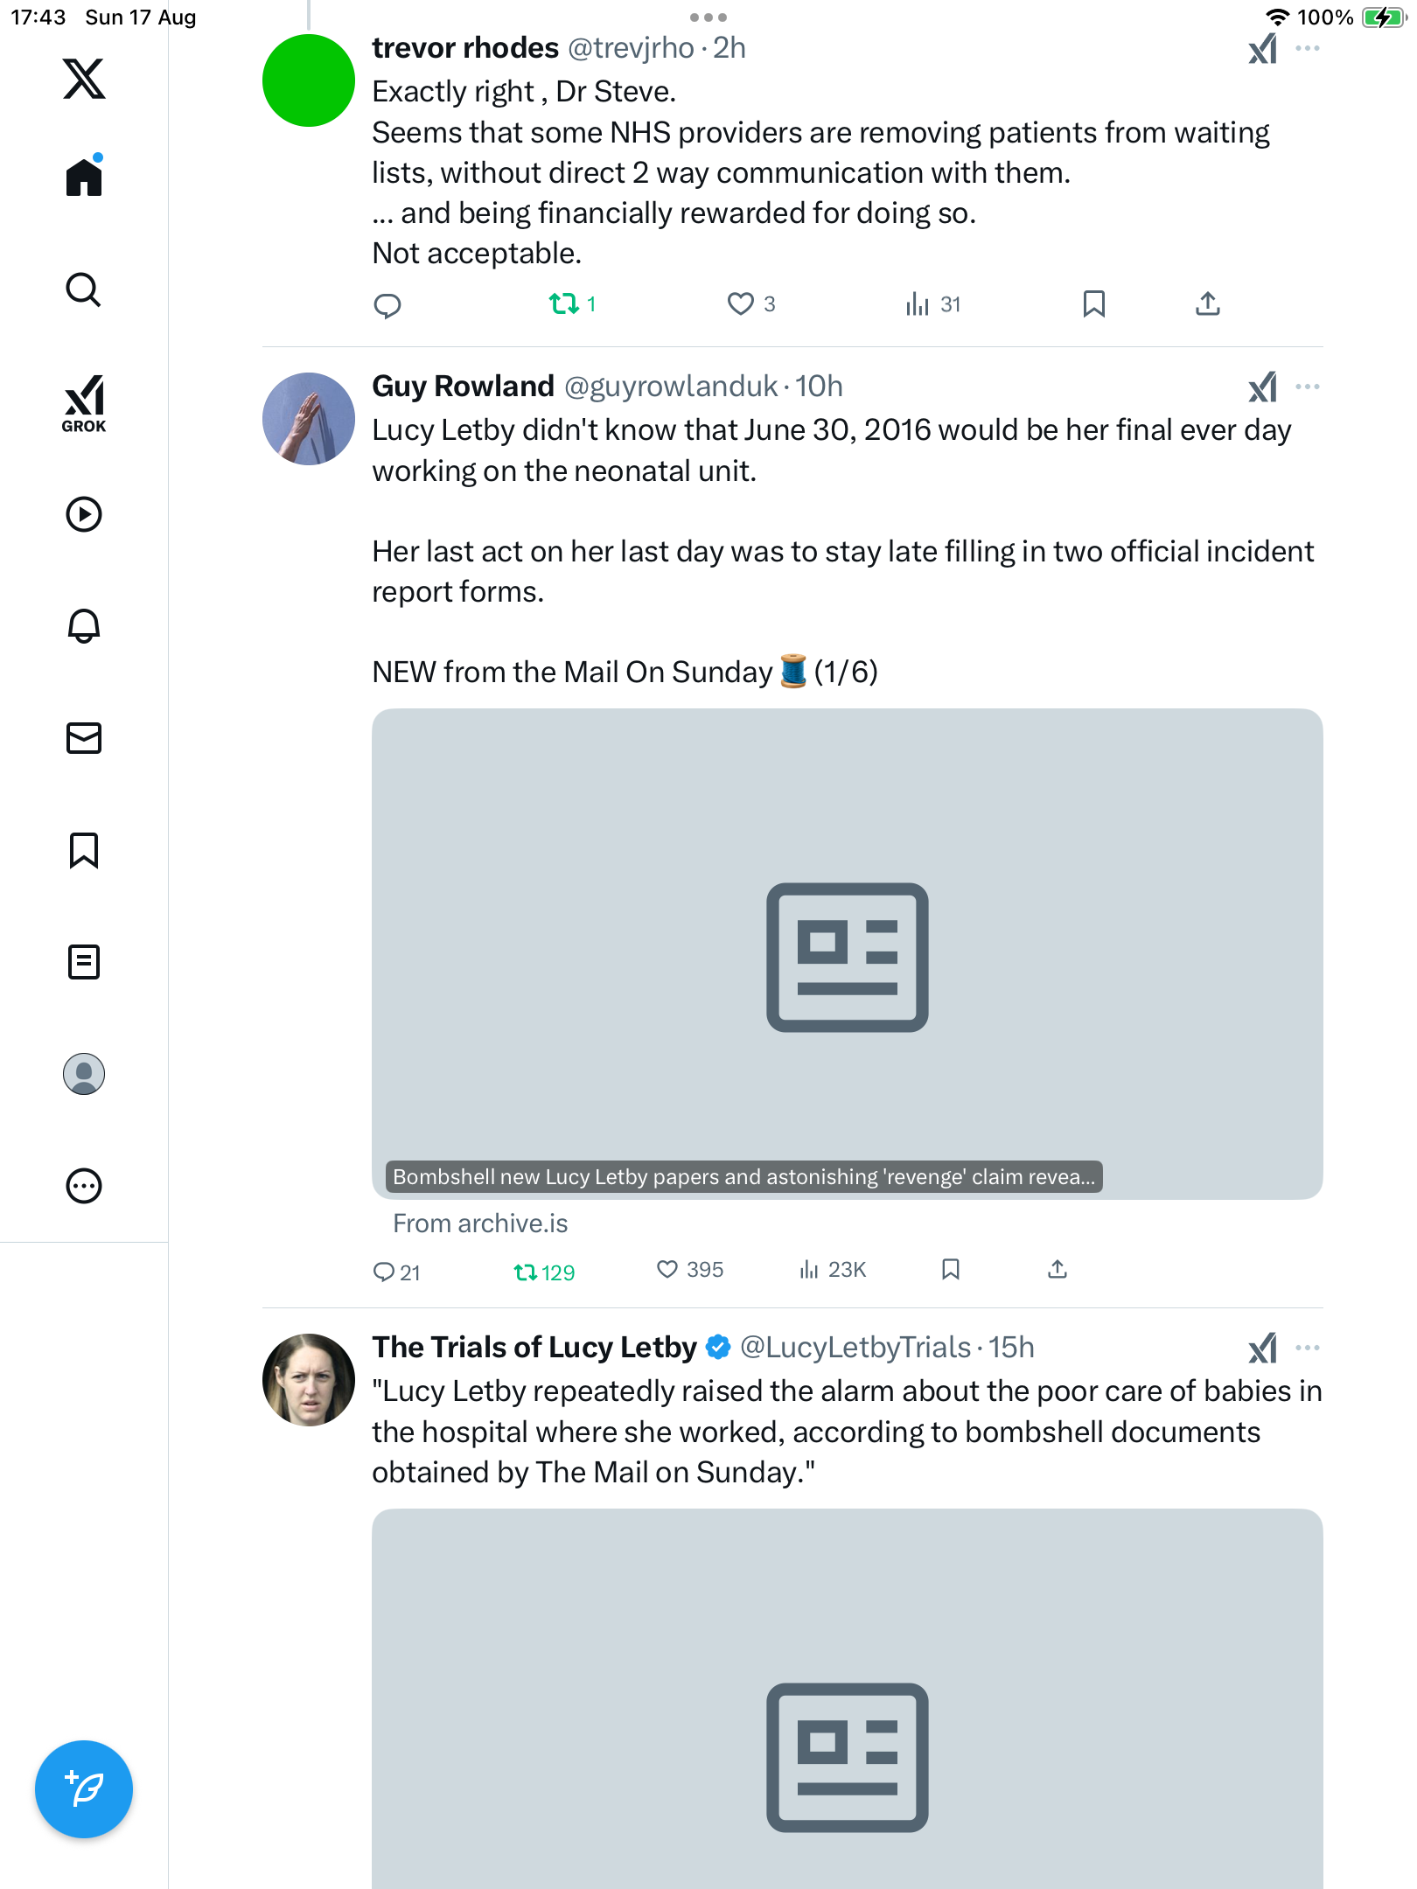Screen dimensions: 1417x1889
Task: Open sidebar Bookmarks tab
Action: click(84, 850)
